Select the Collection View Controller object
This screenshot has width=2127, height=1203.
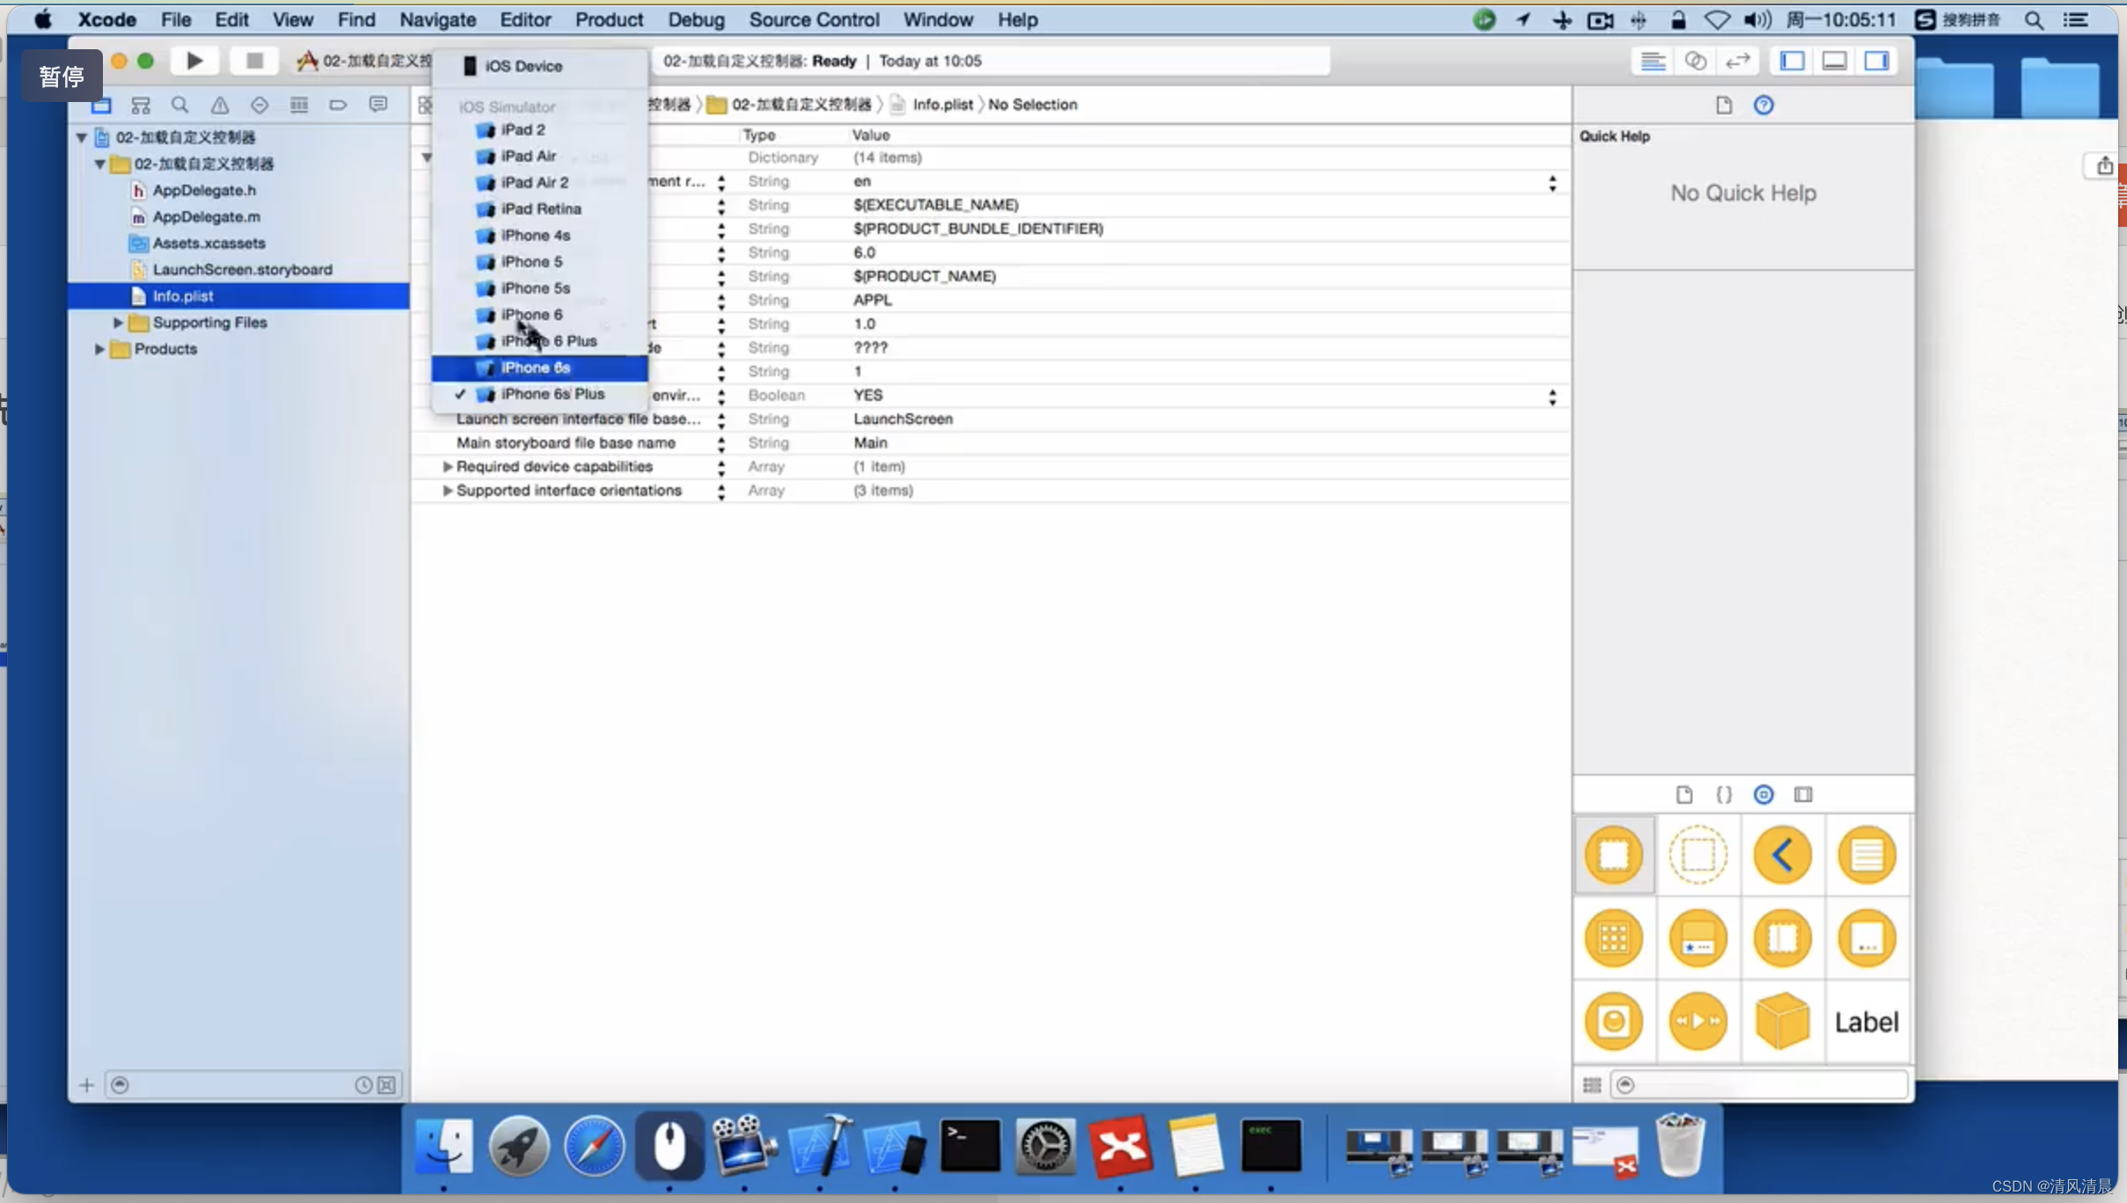(1614, 938)
